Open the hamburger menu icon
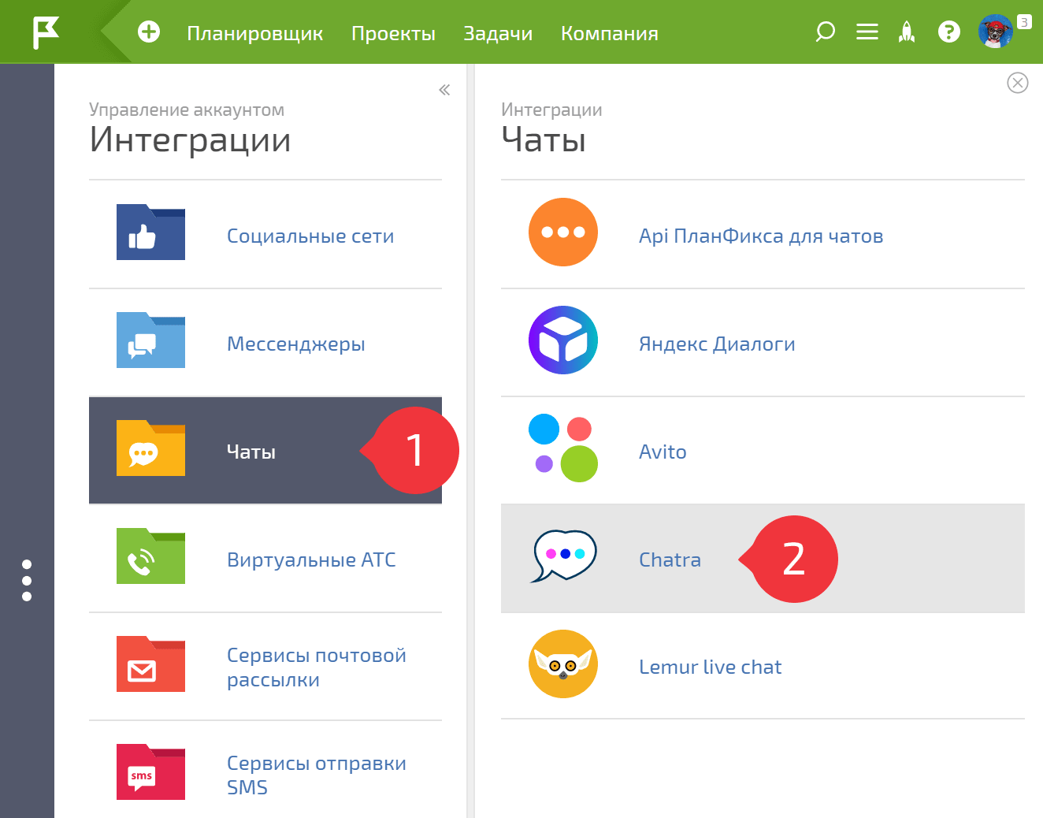 pos(867,32)
